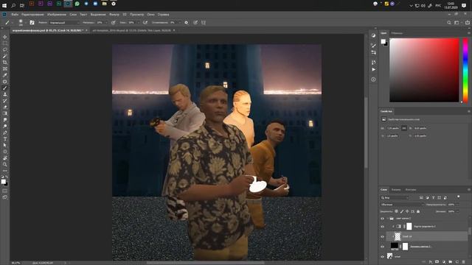Select the Move tool
Image resolution: width=472 pixels, height=265 pixels.
[5, 37]
